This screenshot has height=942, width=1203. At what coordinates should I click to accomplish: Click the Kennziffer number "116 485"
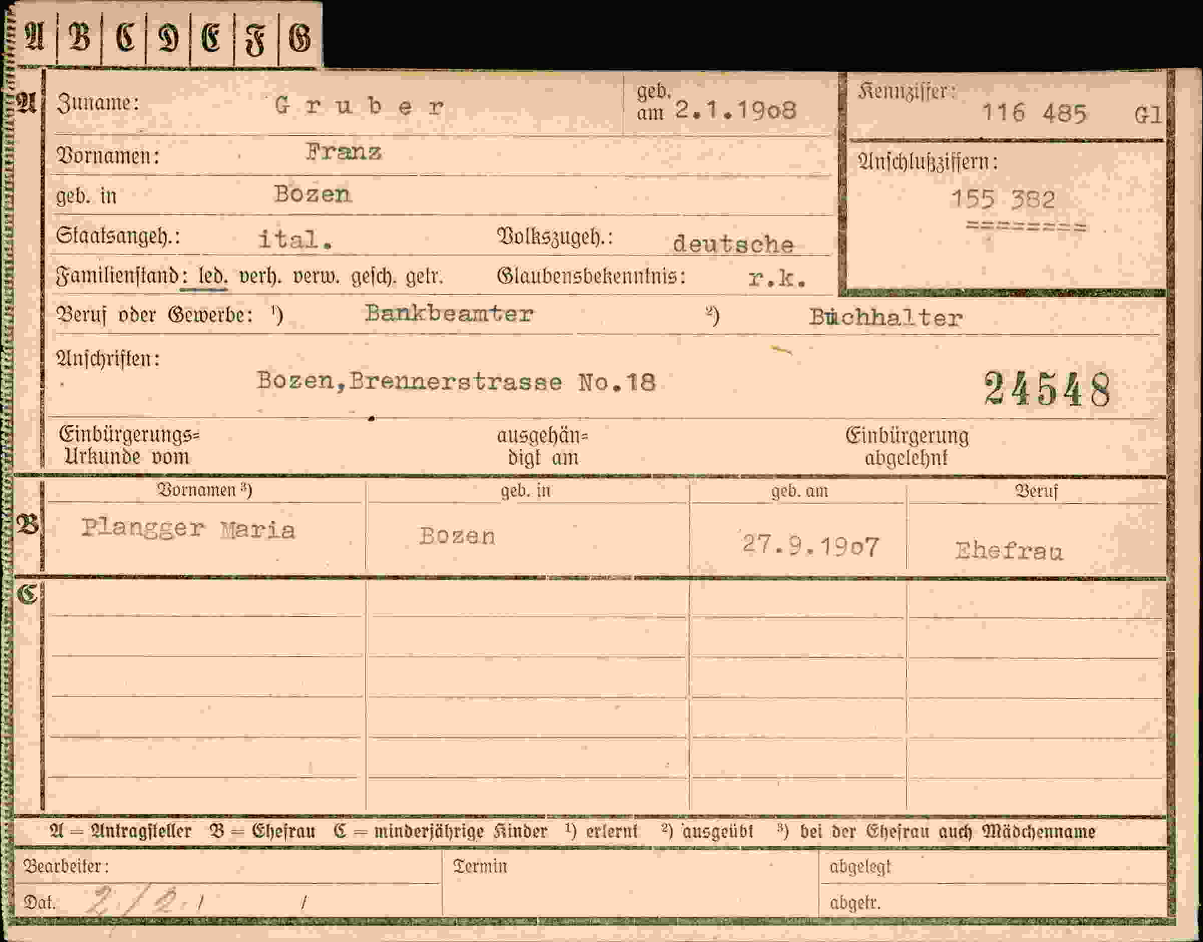[x=1034, y=114]
